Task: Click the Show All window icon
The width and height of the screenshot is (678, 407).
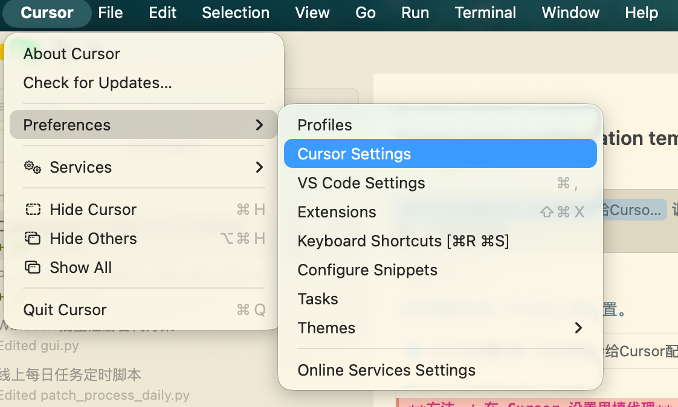Action: [x=33, y=268]
